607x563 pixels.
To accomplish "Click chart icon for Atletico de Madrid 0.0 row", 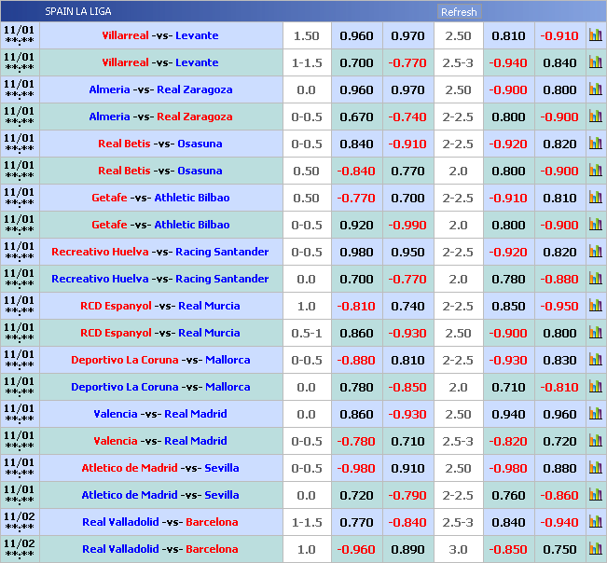I will click(595, 495).
